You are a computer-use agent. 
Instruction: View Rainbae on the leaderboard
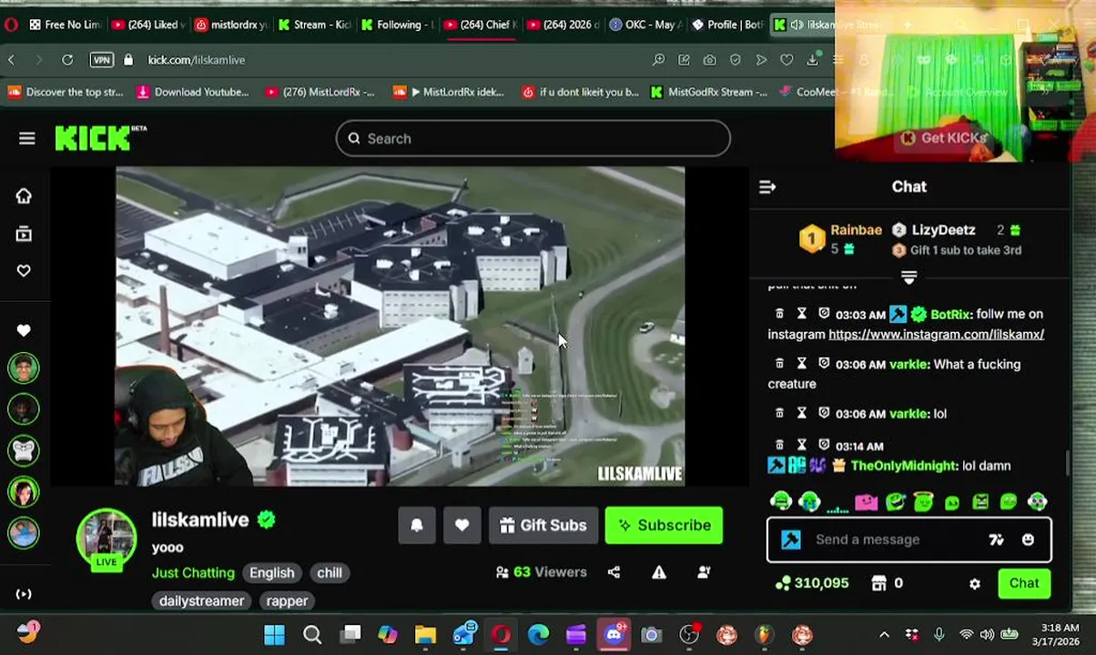tap(856, 230)
